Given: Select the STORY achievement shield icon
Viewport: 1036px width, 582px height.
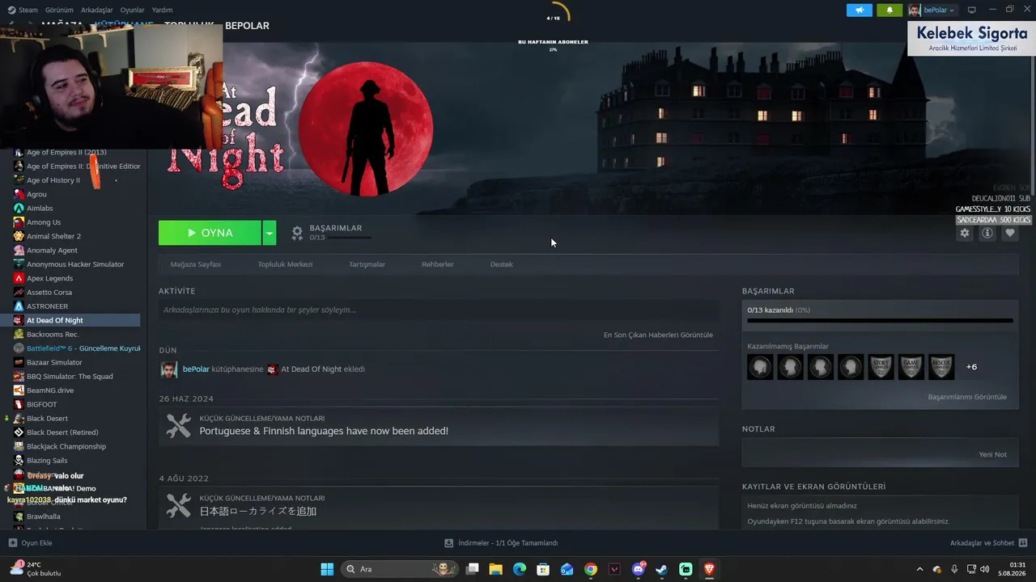Looking at the screenshot, I should [881, 367].
